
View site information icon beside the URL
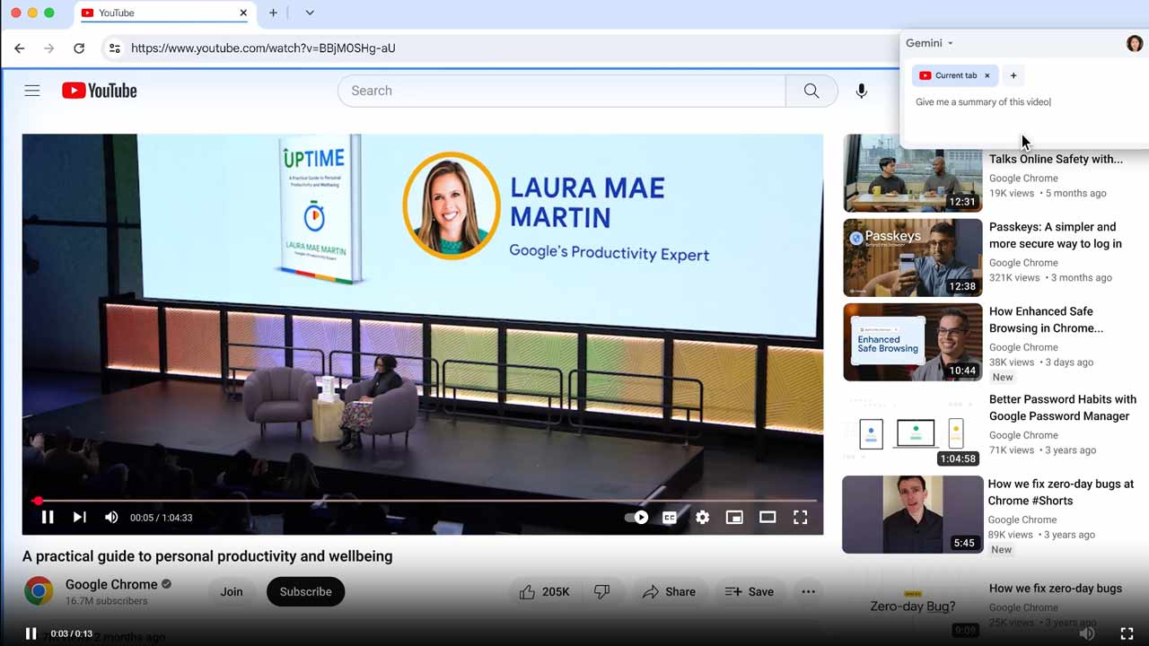(114, 48)
